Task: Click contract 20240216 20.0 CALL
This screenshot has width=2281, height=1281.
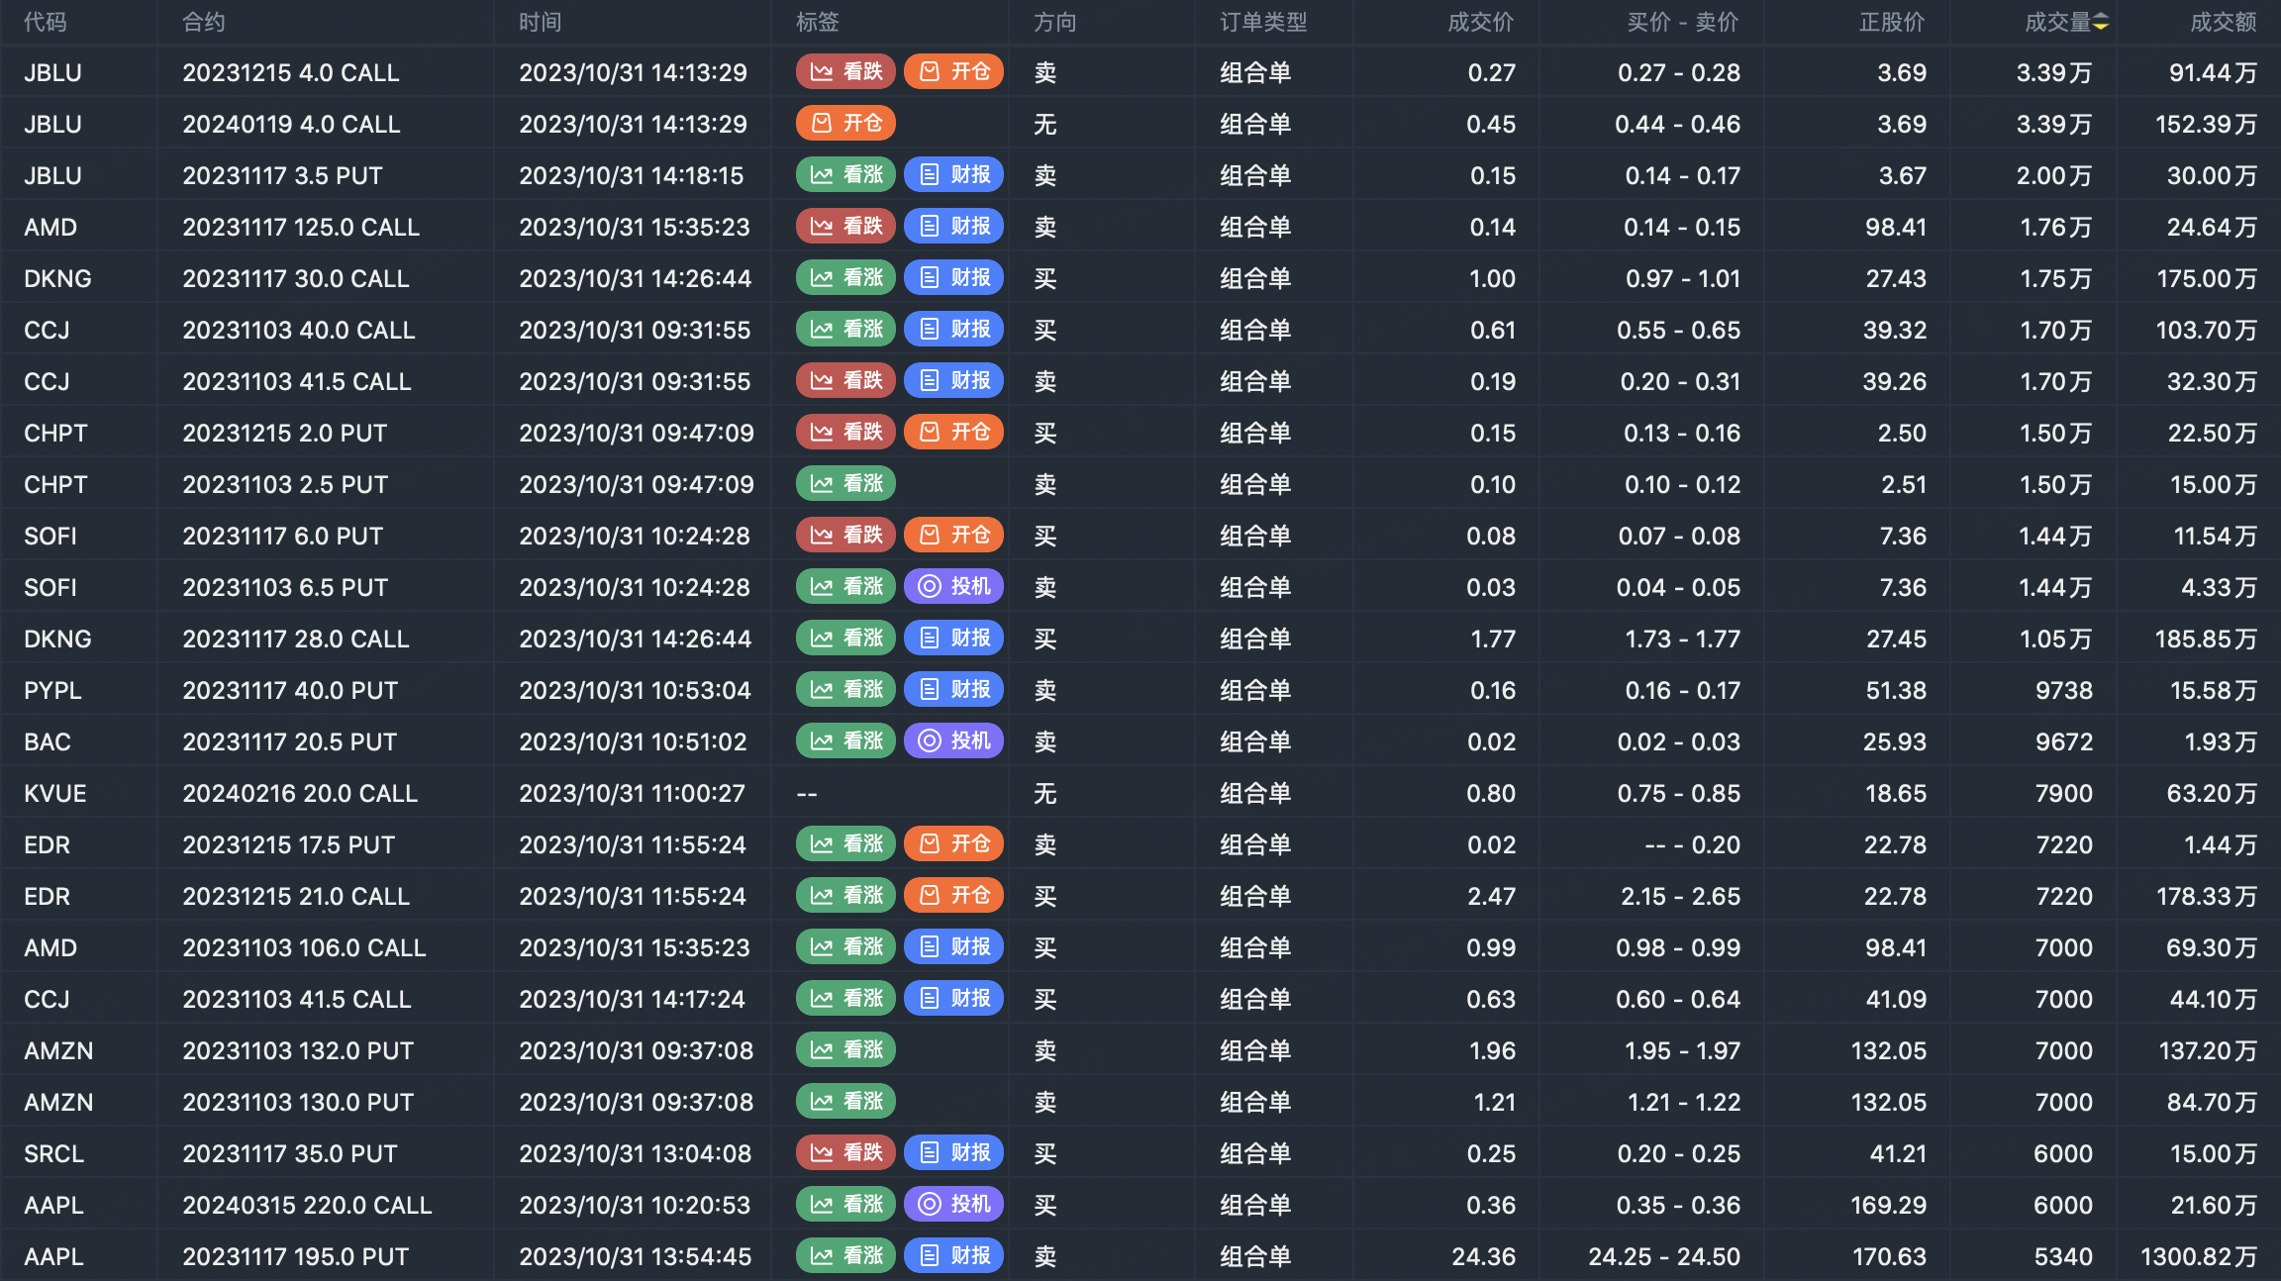Action: click(300, 793)
